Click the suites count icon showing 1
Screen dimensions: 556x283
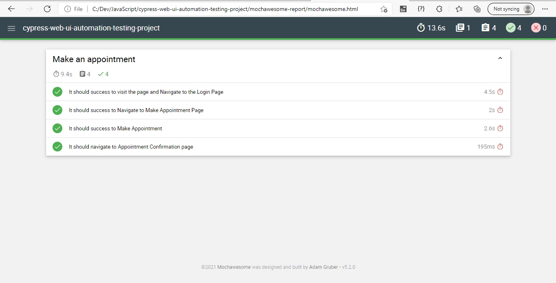click(x=460, y=28)
